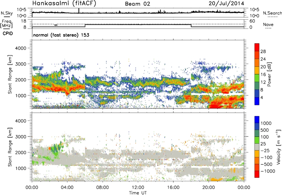Pick light green Velocity bar segment between 25 and 100

[257, 140]
